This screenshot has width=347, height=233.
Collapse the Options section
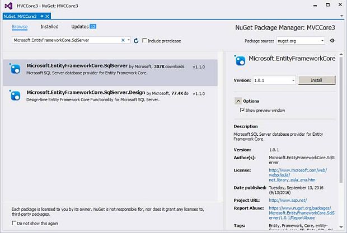238,101
